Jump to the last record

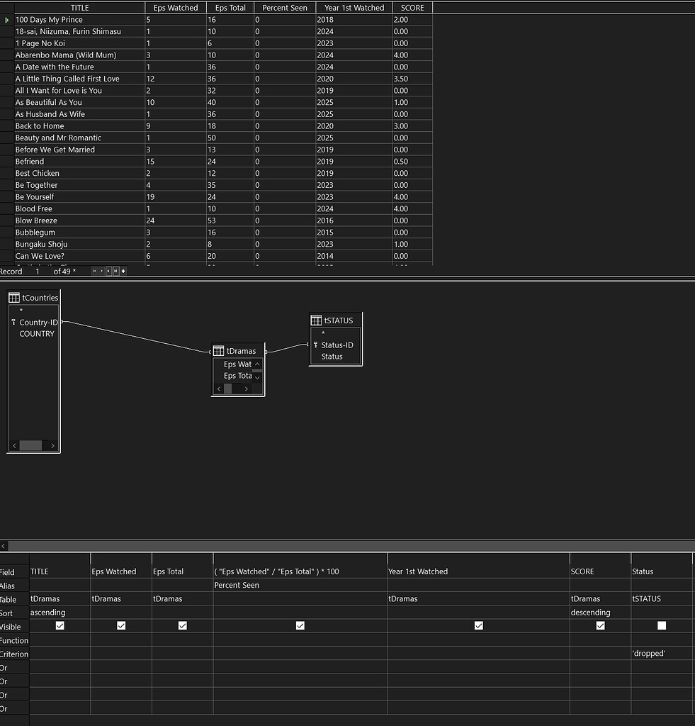(x=115, y=271)
